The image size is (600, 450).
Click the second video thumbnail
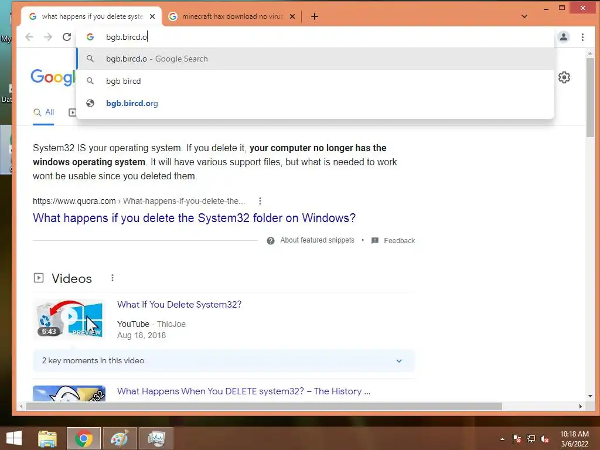pyautogui.click(x=69, y=393)
